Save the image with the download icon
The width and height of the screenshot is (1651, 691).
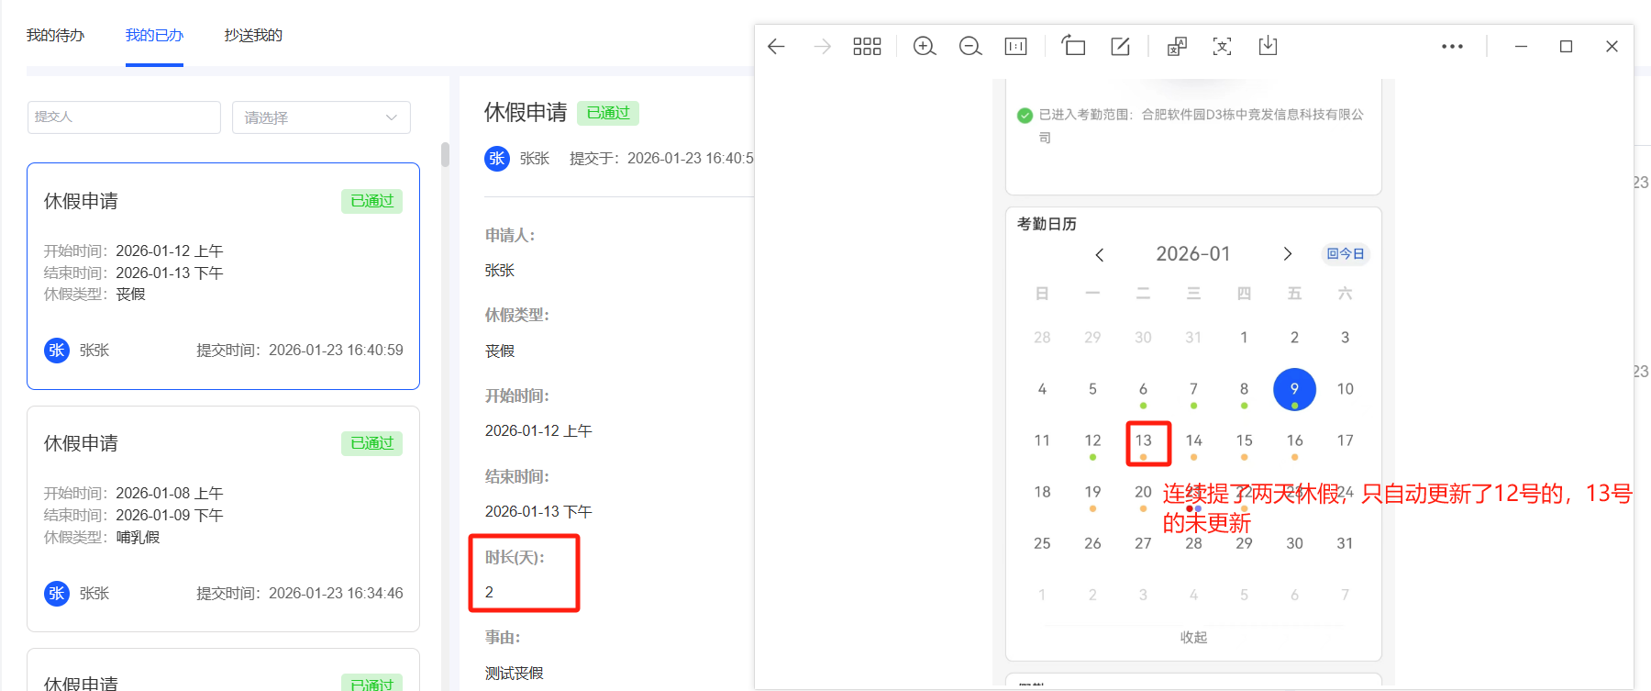click(x=1268, y=46)
